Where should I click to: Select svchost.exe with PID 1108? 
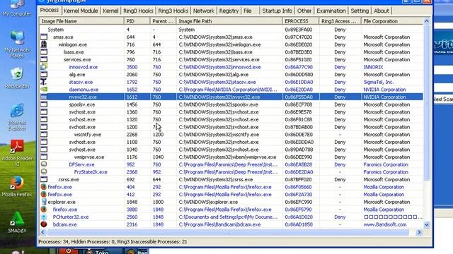pos(231,142)
